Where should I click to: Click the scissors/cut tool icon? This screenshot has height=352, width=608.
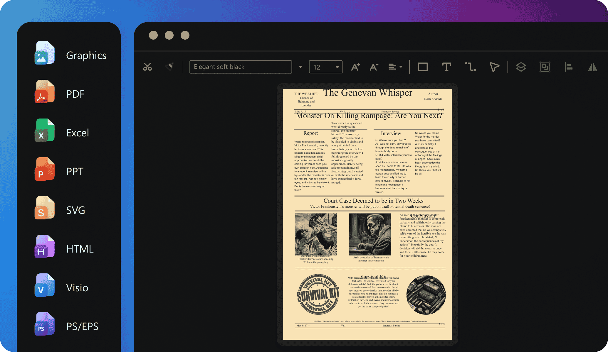pyautogui.click(x=148, y=66)
